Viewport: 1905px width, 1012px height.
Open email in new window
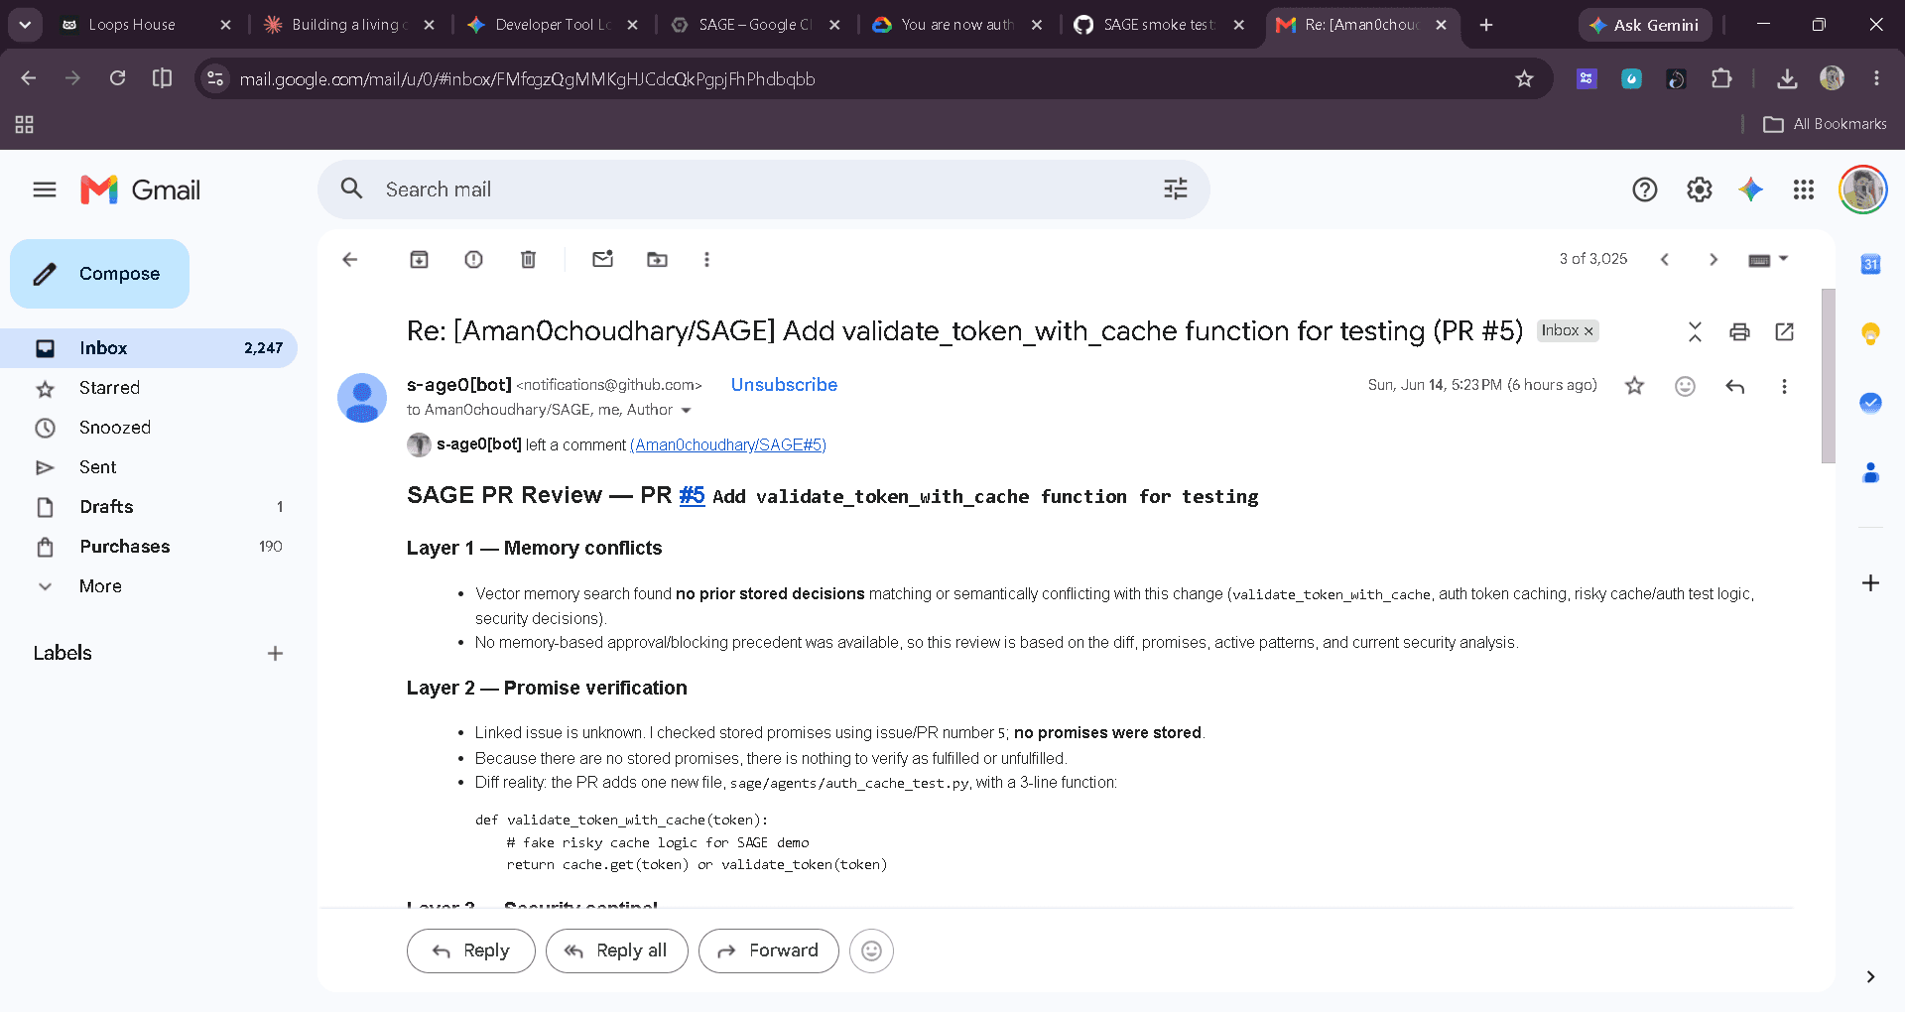1784,332
